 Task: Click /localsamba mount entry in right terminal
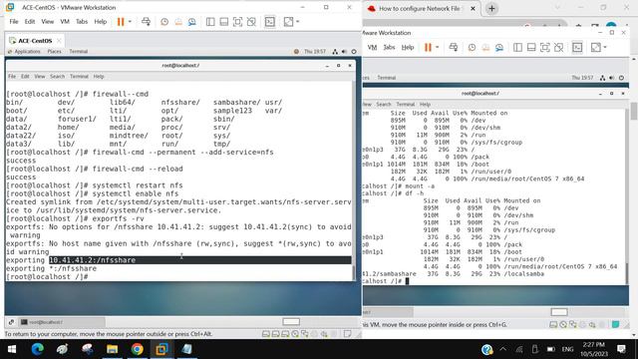[x=525, y=274]
